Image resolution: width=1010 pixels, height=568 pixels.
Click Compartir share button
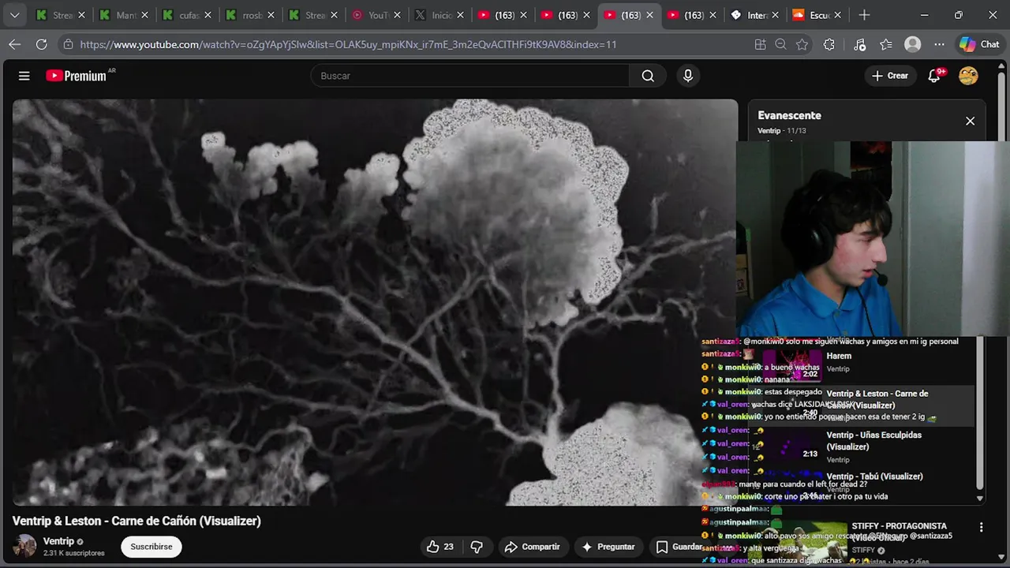click(x=533, y=547)
